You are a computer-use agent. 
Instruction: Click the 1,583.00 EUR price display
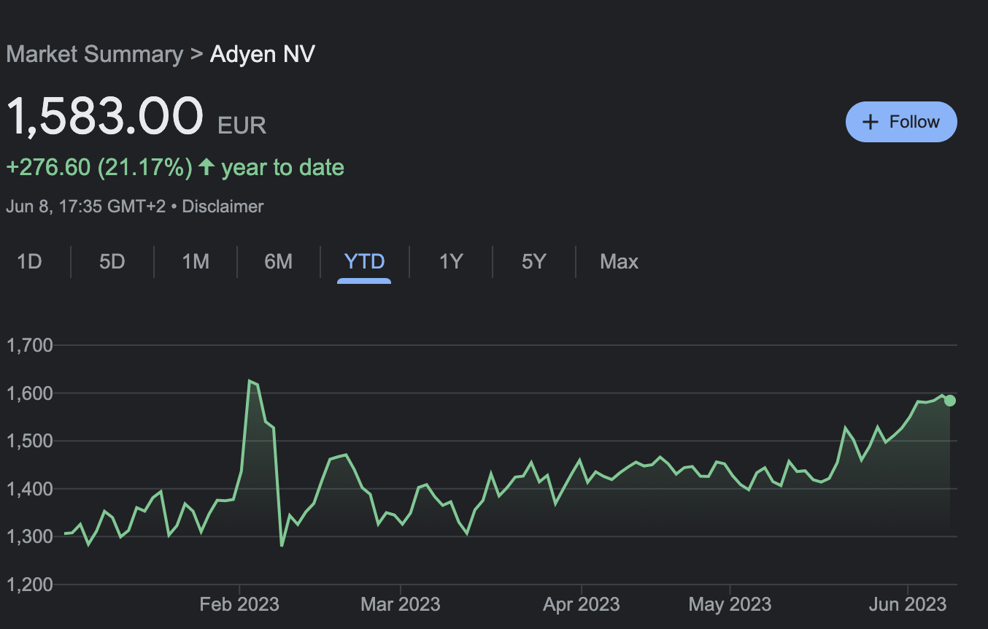coord(104,115)
